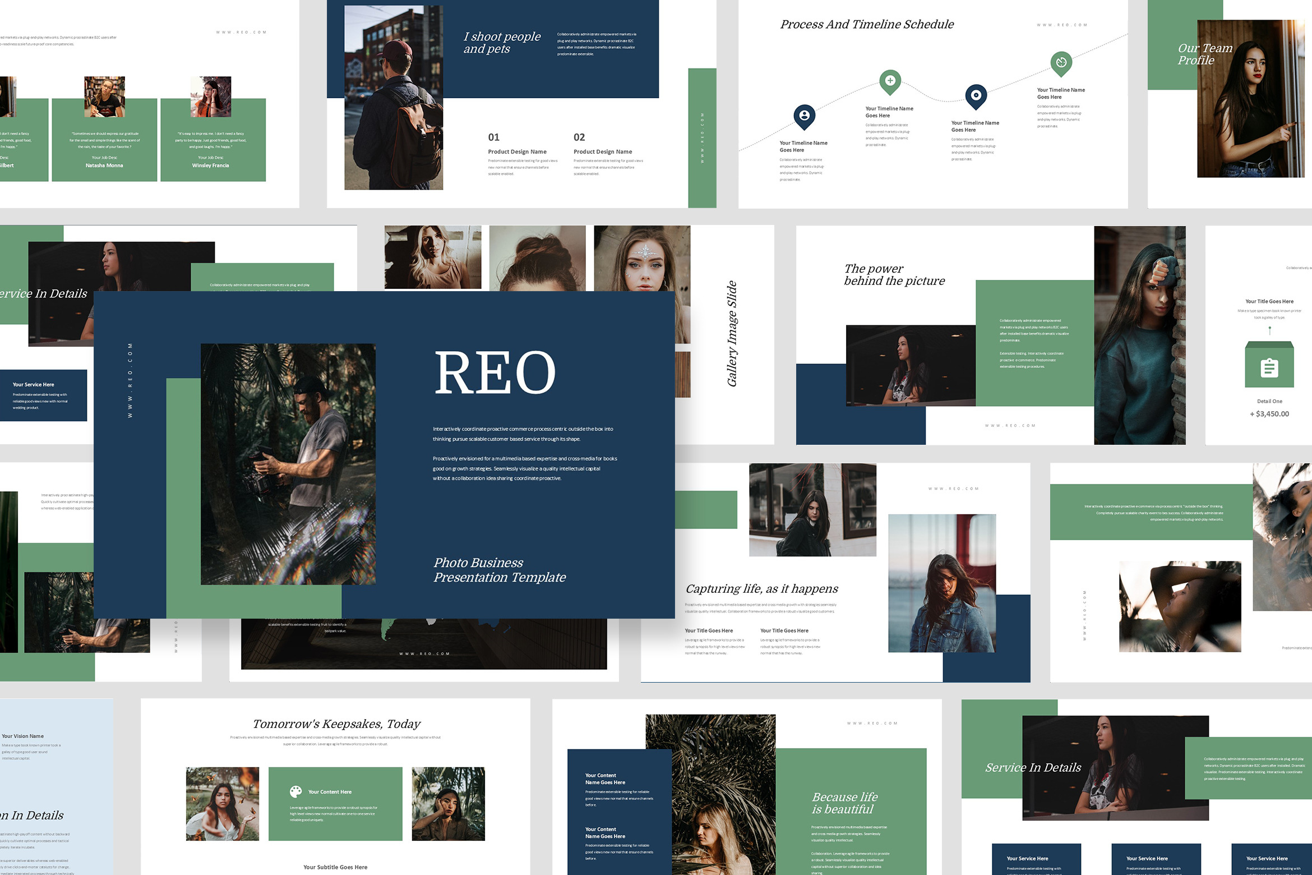The height and width of the screenshot is (875, 1312).
Task: Click the Tomorrow's Keepsakes, Today heading
Action: tap(336, 724)
